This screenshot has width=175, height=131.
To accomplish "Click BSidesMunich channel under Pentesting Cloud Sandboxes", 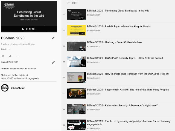I will click(x=94, y=15).
